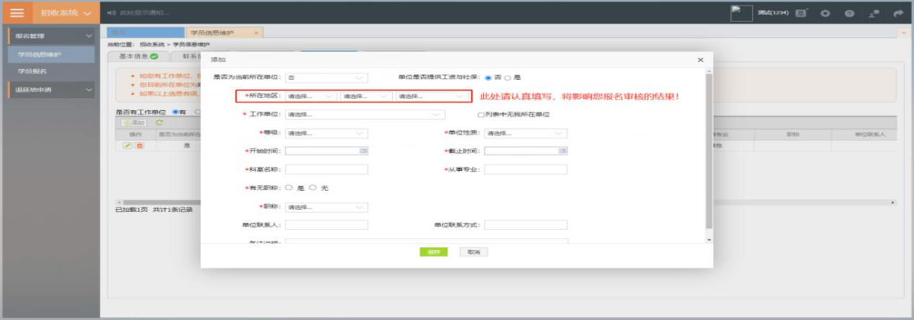Click the 操作 column header

134,135
